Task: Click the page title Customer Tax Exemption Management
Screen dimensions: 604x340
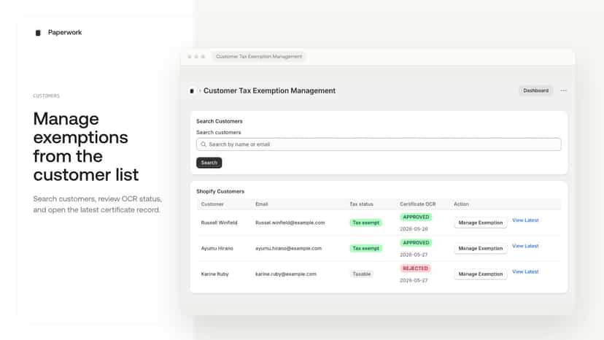Action: tap(269, 91)
